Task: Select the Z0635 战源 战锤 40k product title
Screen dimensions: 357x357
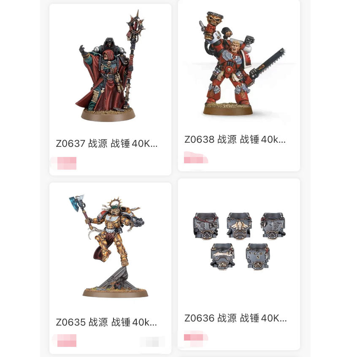Action: [x=106, y=322]
